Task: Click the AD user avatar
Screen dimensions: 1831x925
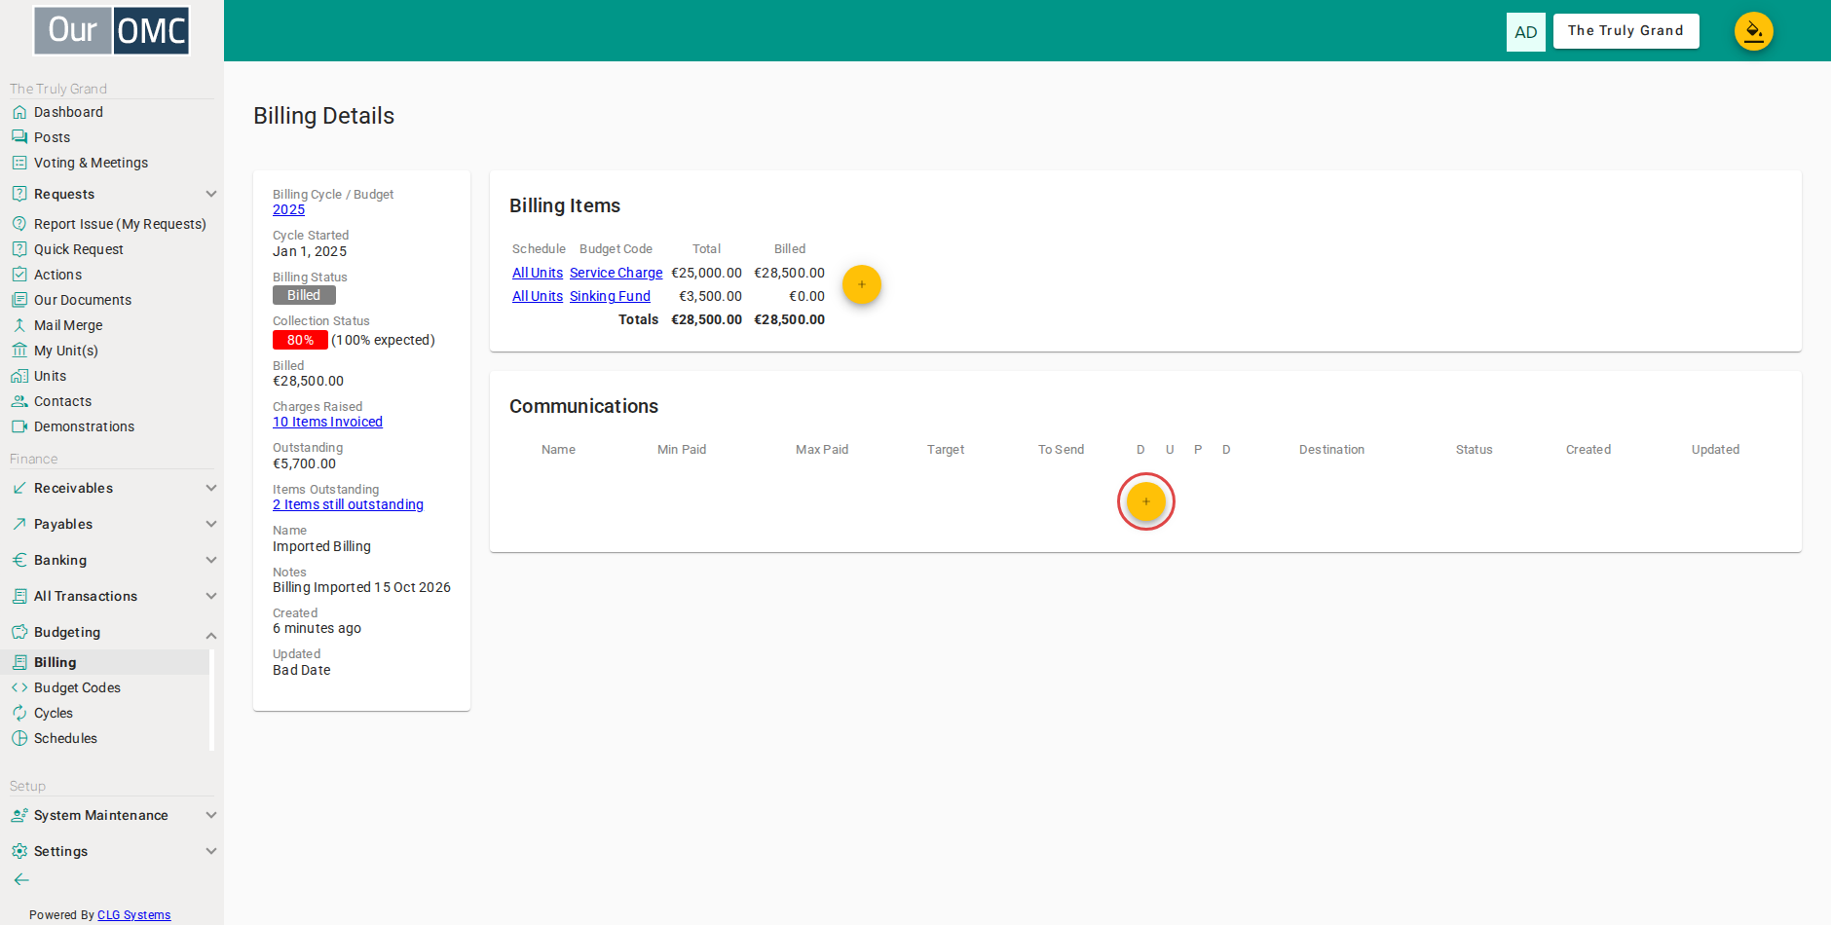Action: click(1525, 32)
